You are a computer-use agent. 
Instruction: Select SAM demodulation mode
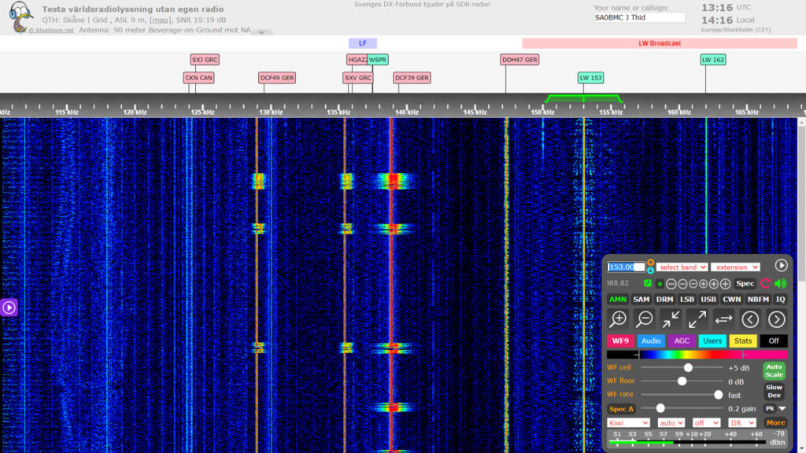(641, 300)
